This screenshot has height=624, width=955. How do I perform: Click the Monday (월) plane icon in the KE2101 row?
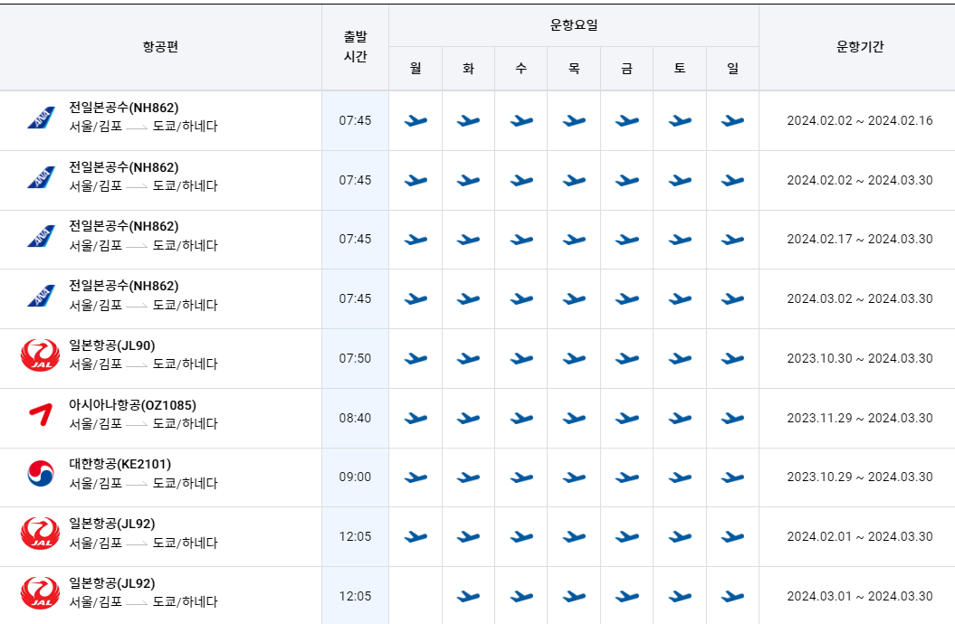(x=415, y=477)
